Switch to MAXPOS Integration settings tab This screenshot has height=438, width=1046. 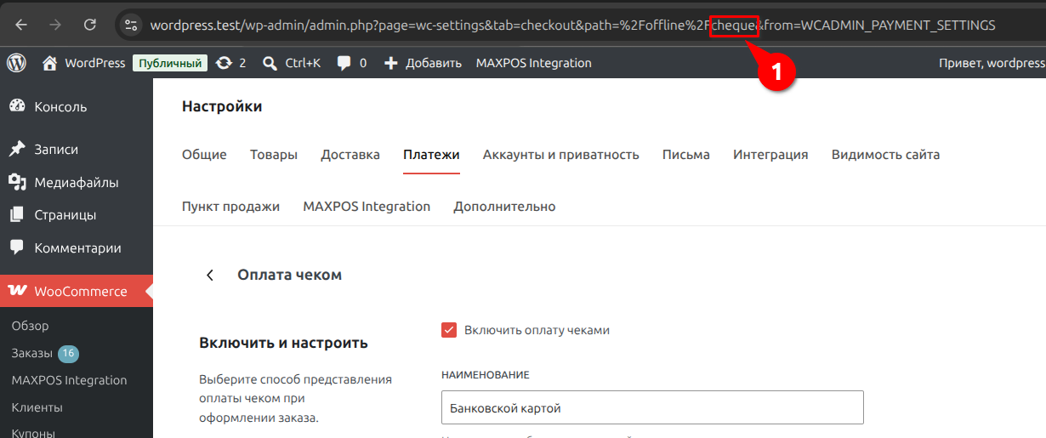(367, 207)
